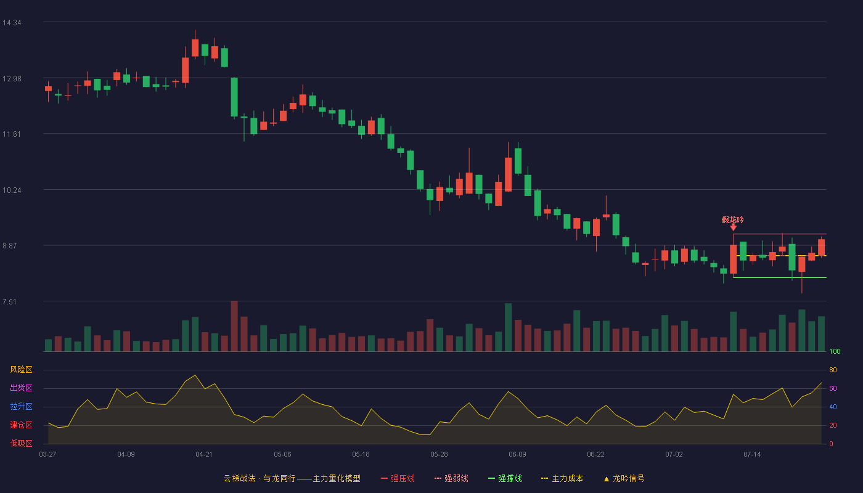Select the 拉升区 zone label
The image size is (863, 493).
click(x=21, y=407)
